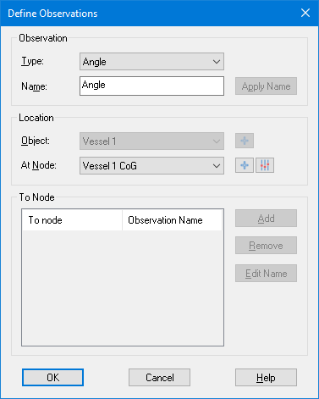This screenshot has width=319, height=399.
Task: Open Help for this dialog
Action: click(x=266, y=378)
